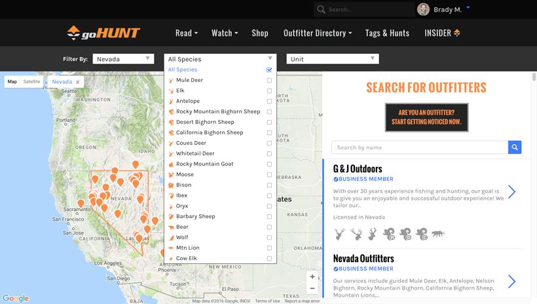Uncheck the All Species checkbox
Image resolution: width=537 pixels, height=304 pixels.
point(269,69)
